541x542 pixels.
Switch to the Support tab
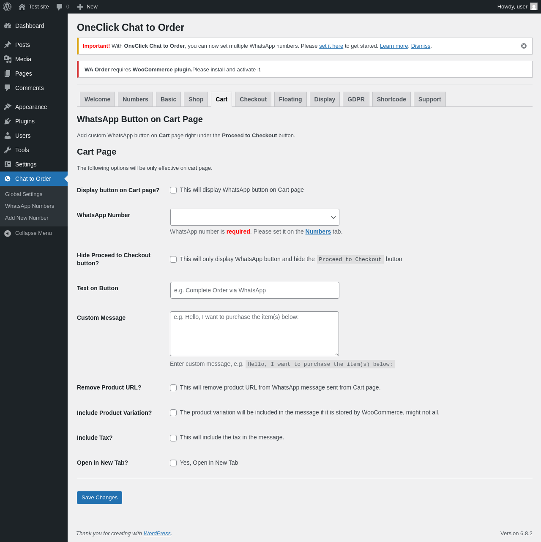click(x=429, y=99)
